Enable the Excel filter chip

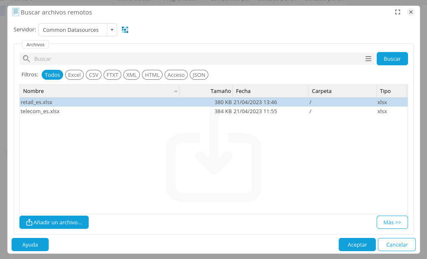pyautogui.click(x=74, y=75)
